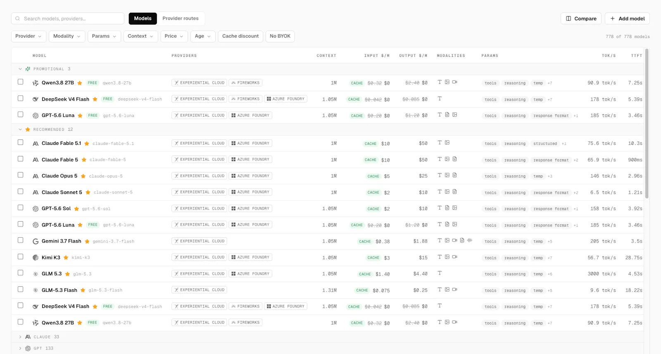The width and height of the screenshot is (661, 354).
Task: Expand the Claude 33 group
Action: pos(20,337)
